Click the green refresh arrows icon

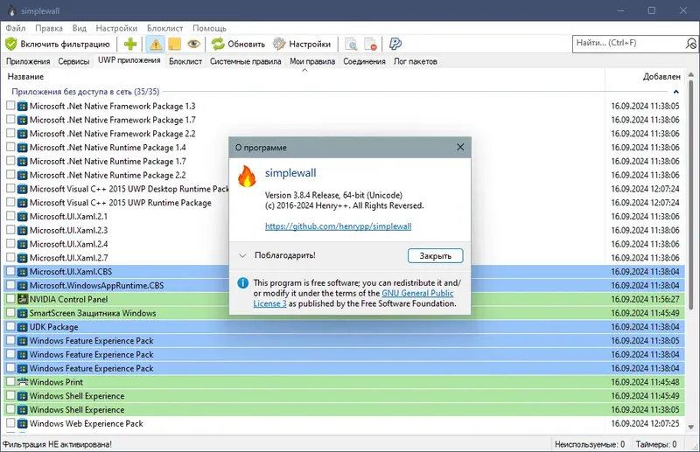click(x=218, y=44)
